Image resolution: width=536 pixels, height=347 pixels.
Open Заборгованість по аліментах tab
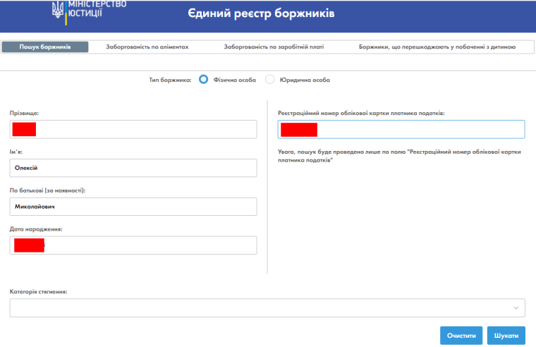147,47
